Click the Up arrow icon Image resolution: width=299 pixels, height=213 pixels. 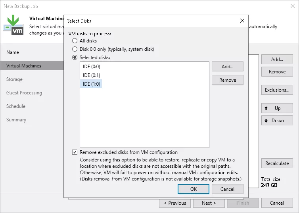[x=266, y=108]
